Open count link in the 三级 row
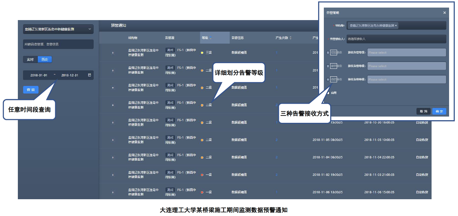This screenshot has height=216, width=458. point(277,53)
